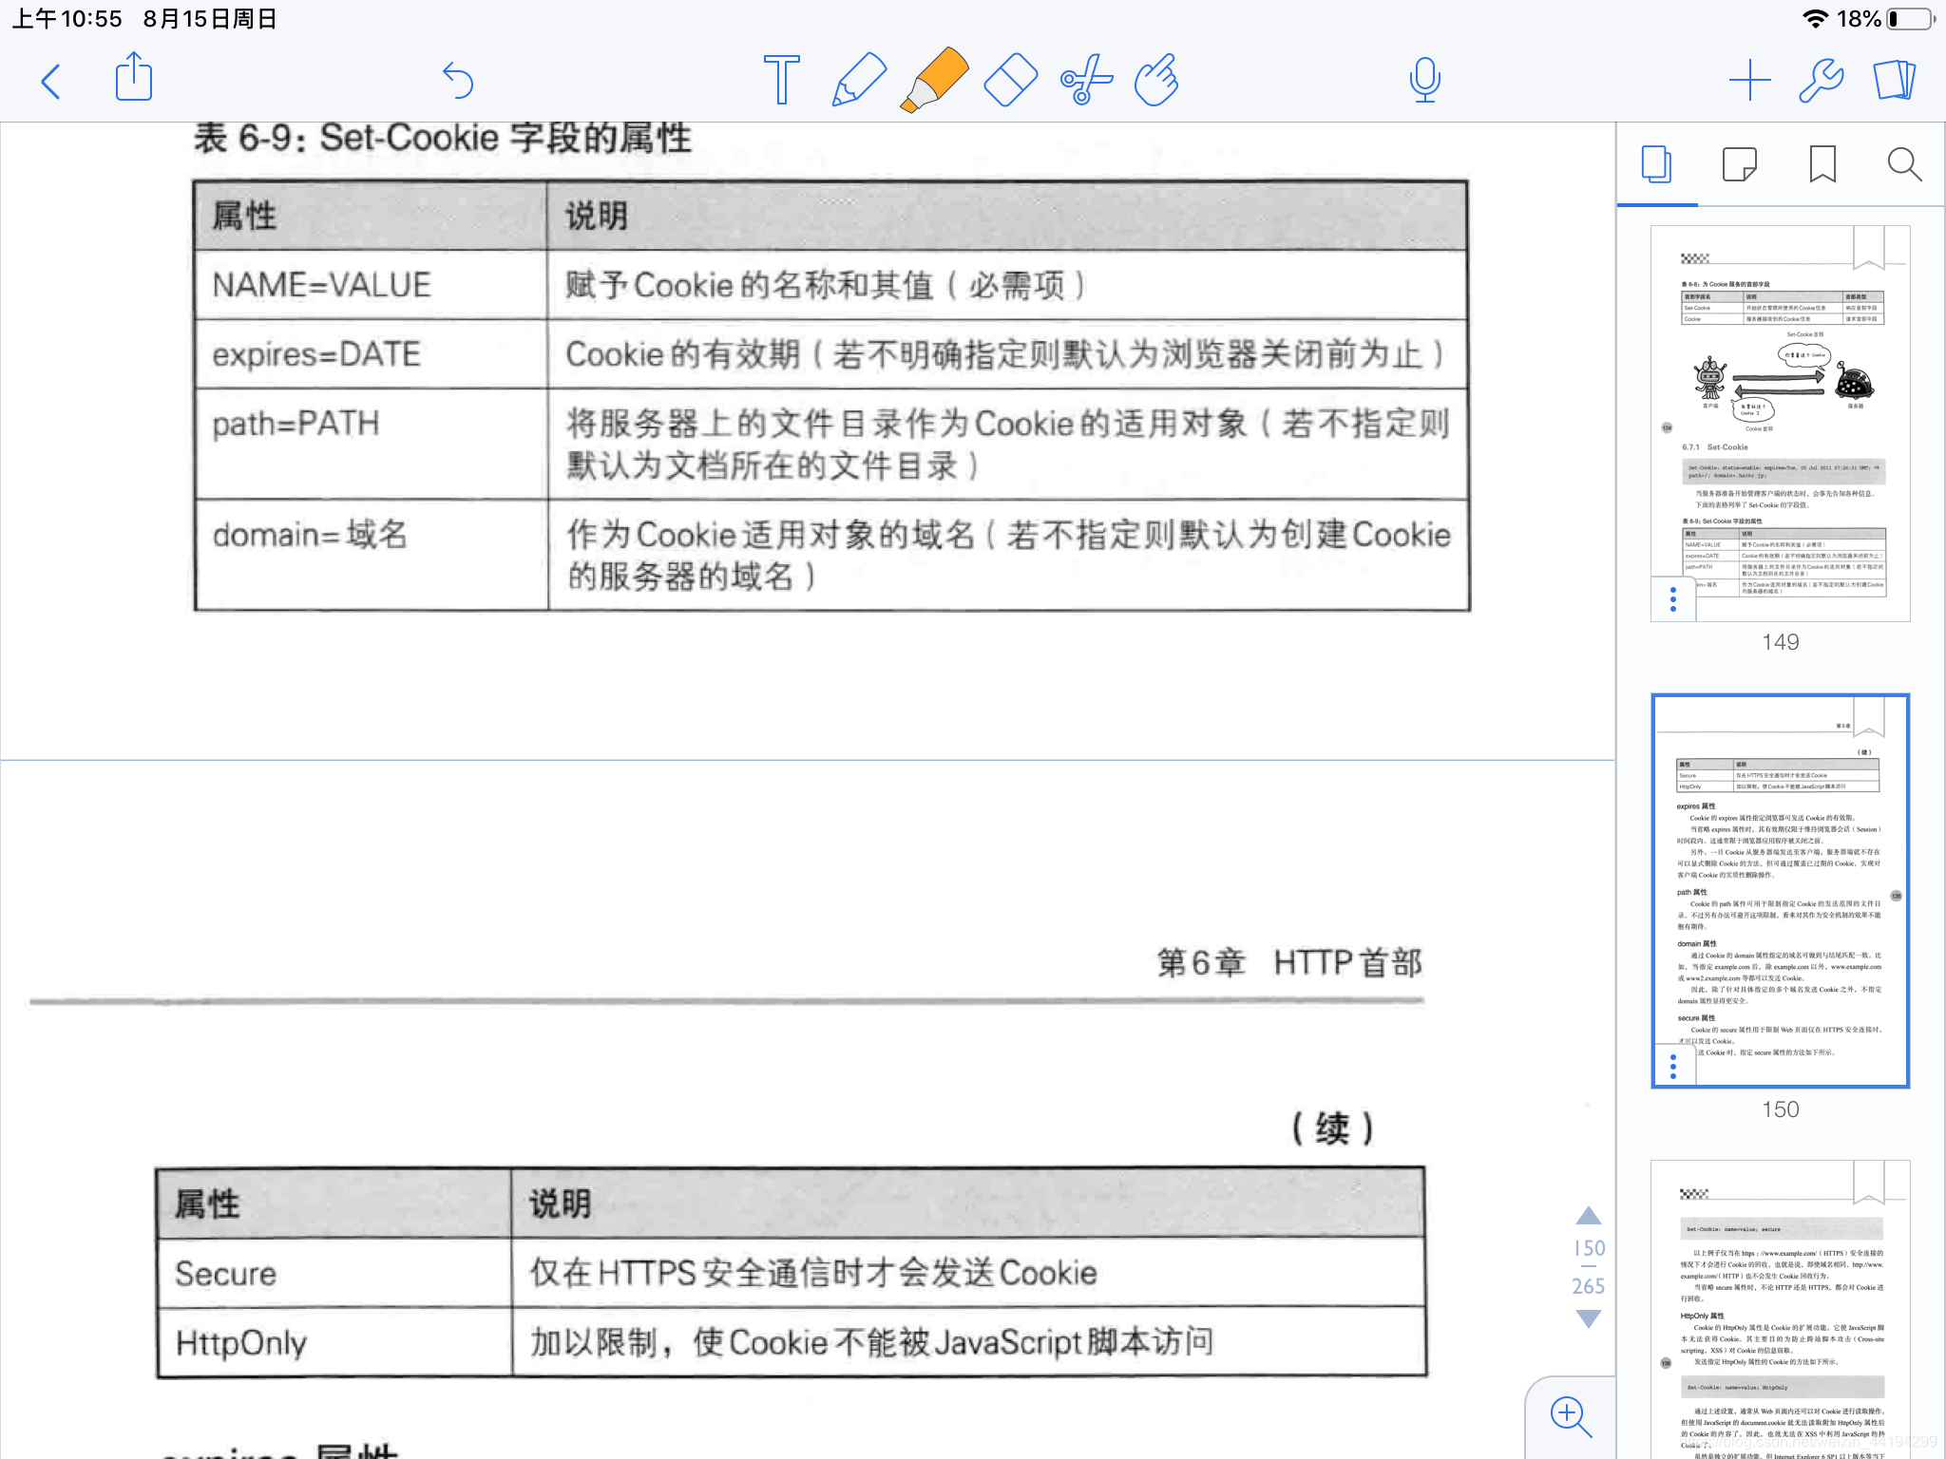Tap the zoom-in magnifier button

pyautogui.click(x=1570, y=1415)
